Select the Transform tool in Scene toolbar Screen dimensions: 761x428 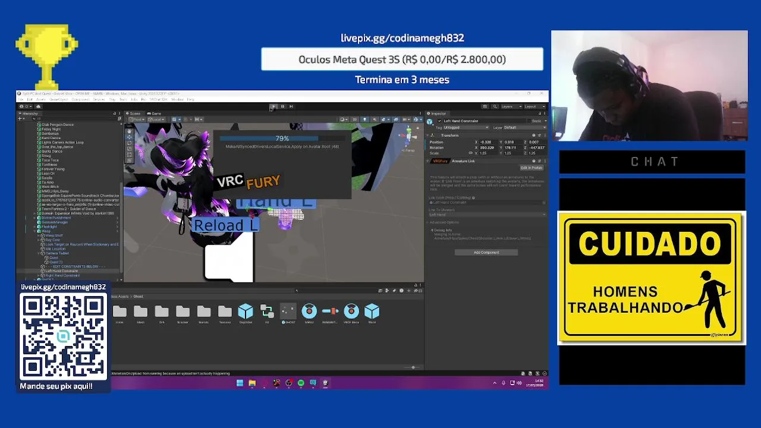tap(129, 160)
